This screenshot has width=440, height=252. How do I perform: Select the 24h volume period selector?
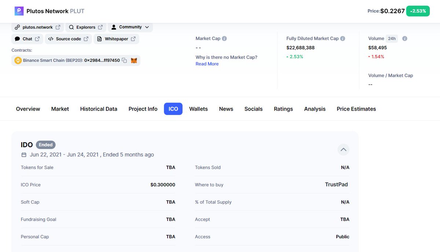pos(392,38)
